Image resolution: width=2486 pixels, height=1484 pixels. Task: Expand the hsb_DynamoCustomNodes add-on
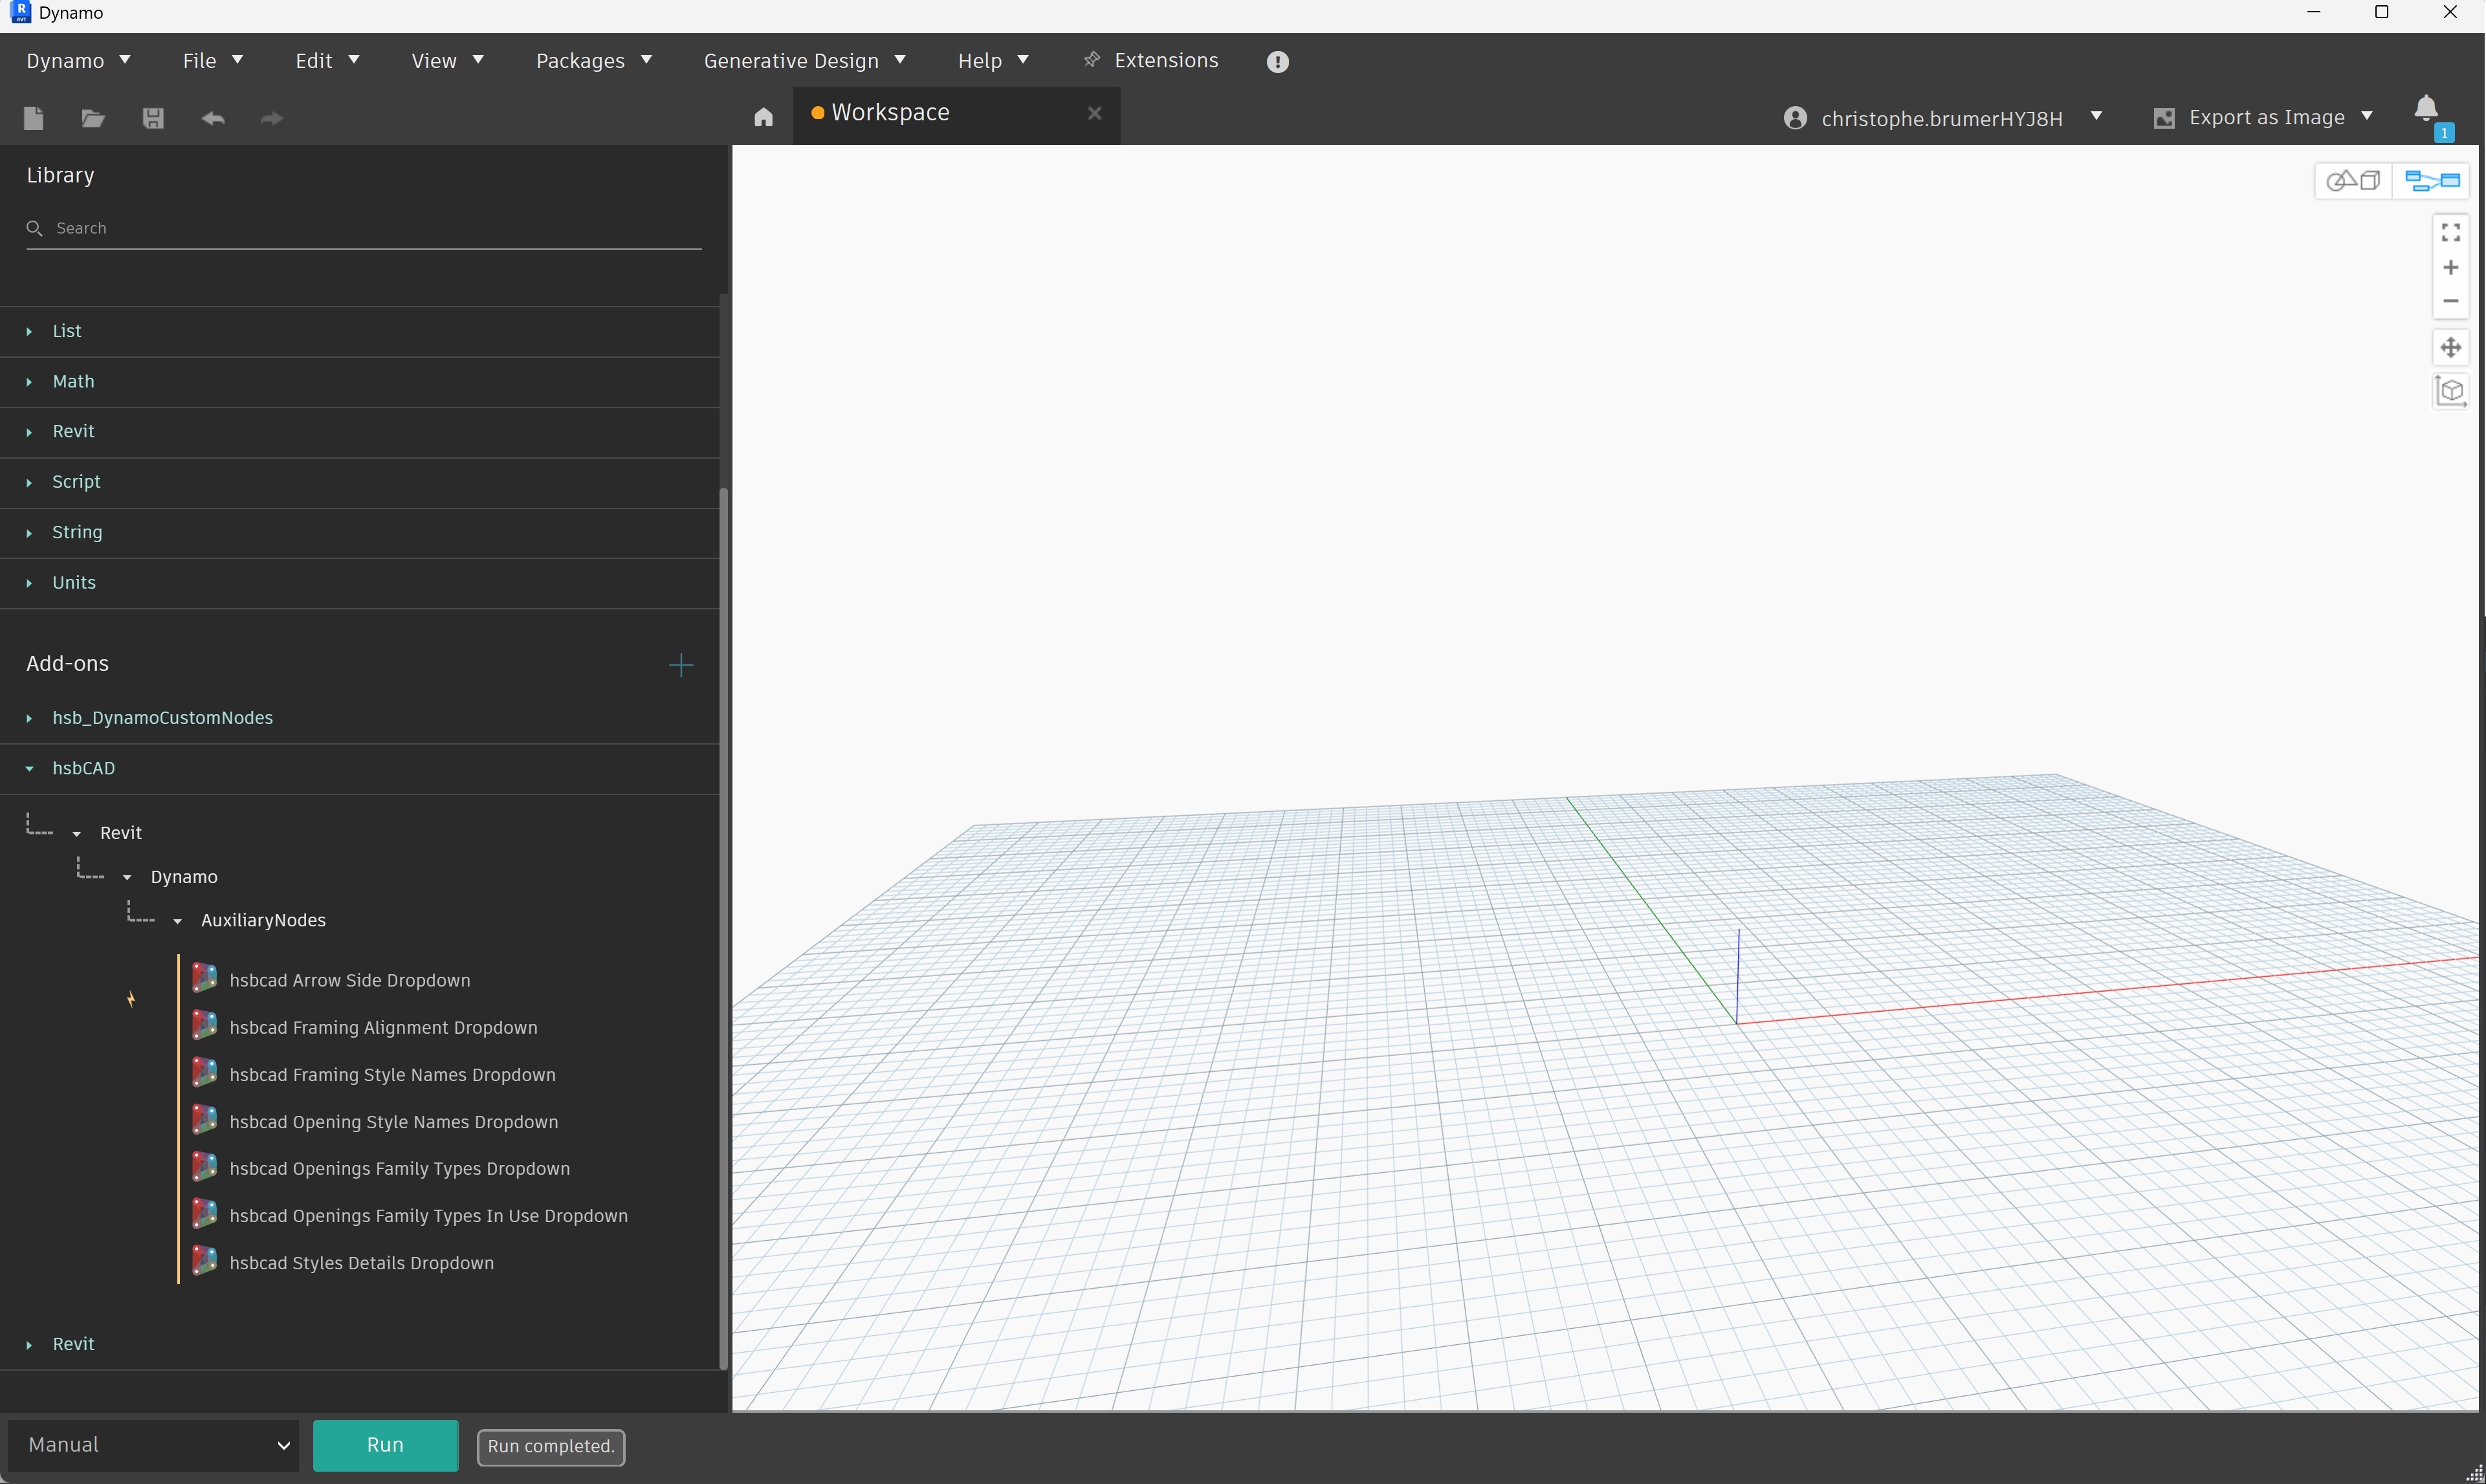click(162, 718)
